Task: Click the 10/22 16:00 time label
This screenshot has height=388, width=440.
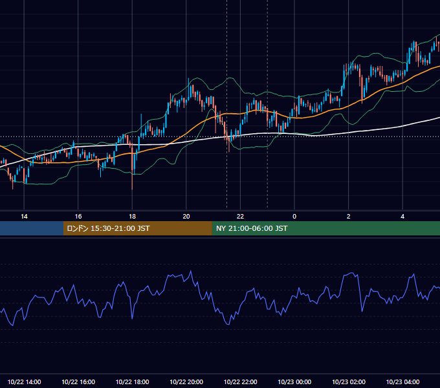Action: coord(78,382)
